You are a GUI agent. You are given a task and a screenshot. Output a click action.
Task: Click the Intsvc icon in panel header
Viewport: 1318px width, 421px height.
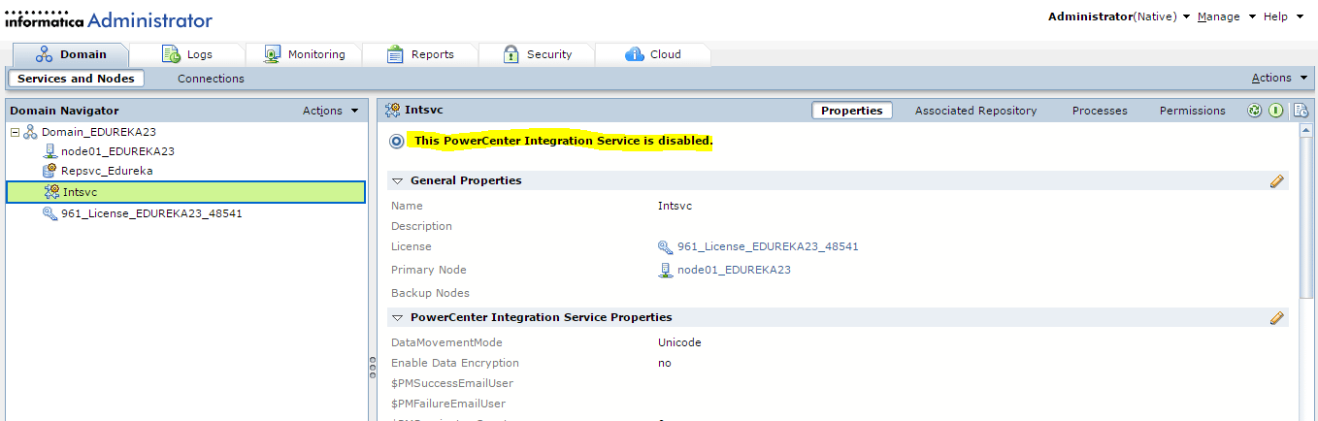393,110
